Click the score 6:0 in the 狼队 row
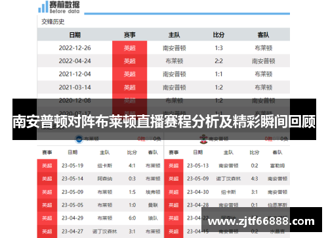328x238 pixels. coord(132,218)
